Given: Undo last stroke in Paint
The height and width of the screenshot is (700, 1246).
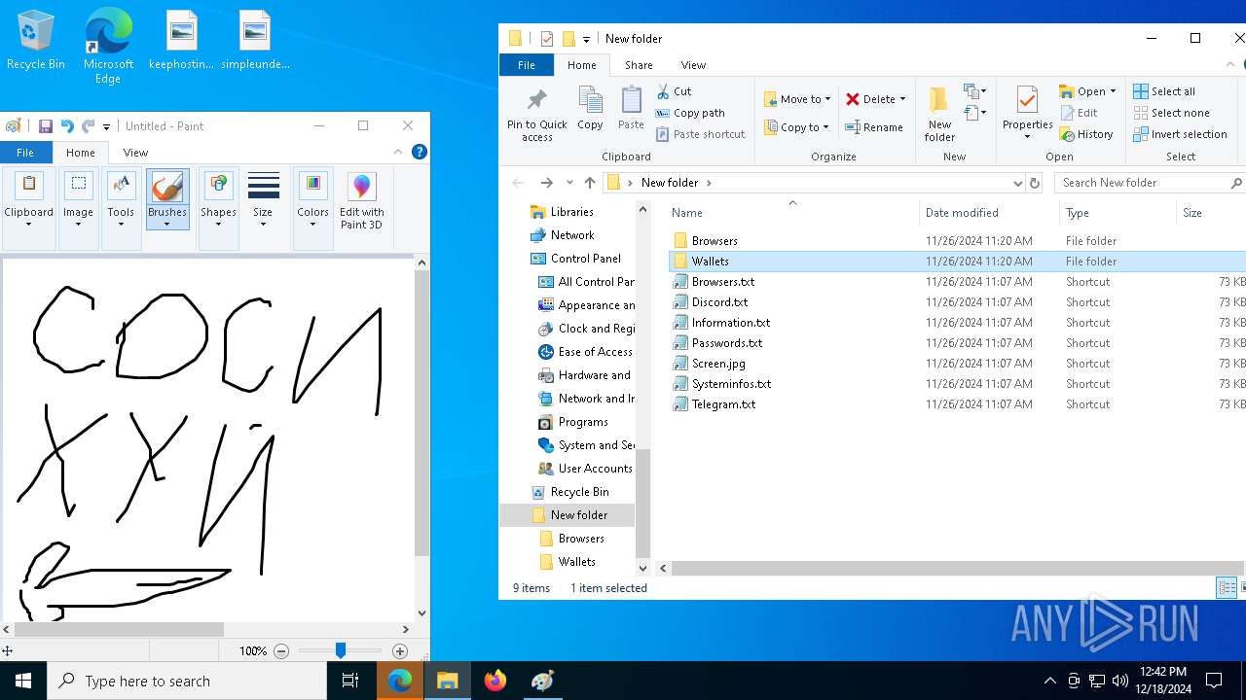Looking at the screenshot, I should click(66, 125).
